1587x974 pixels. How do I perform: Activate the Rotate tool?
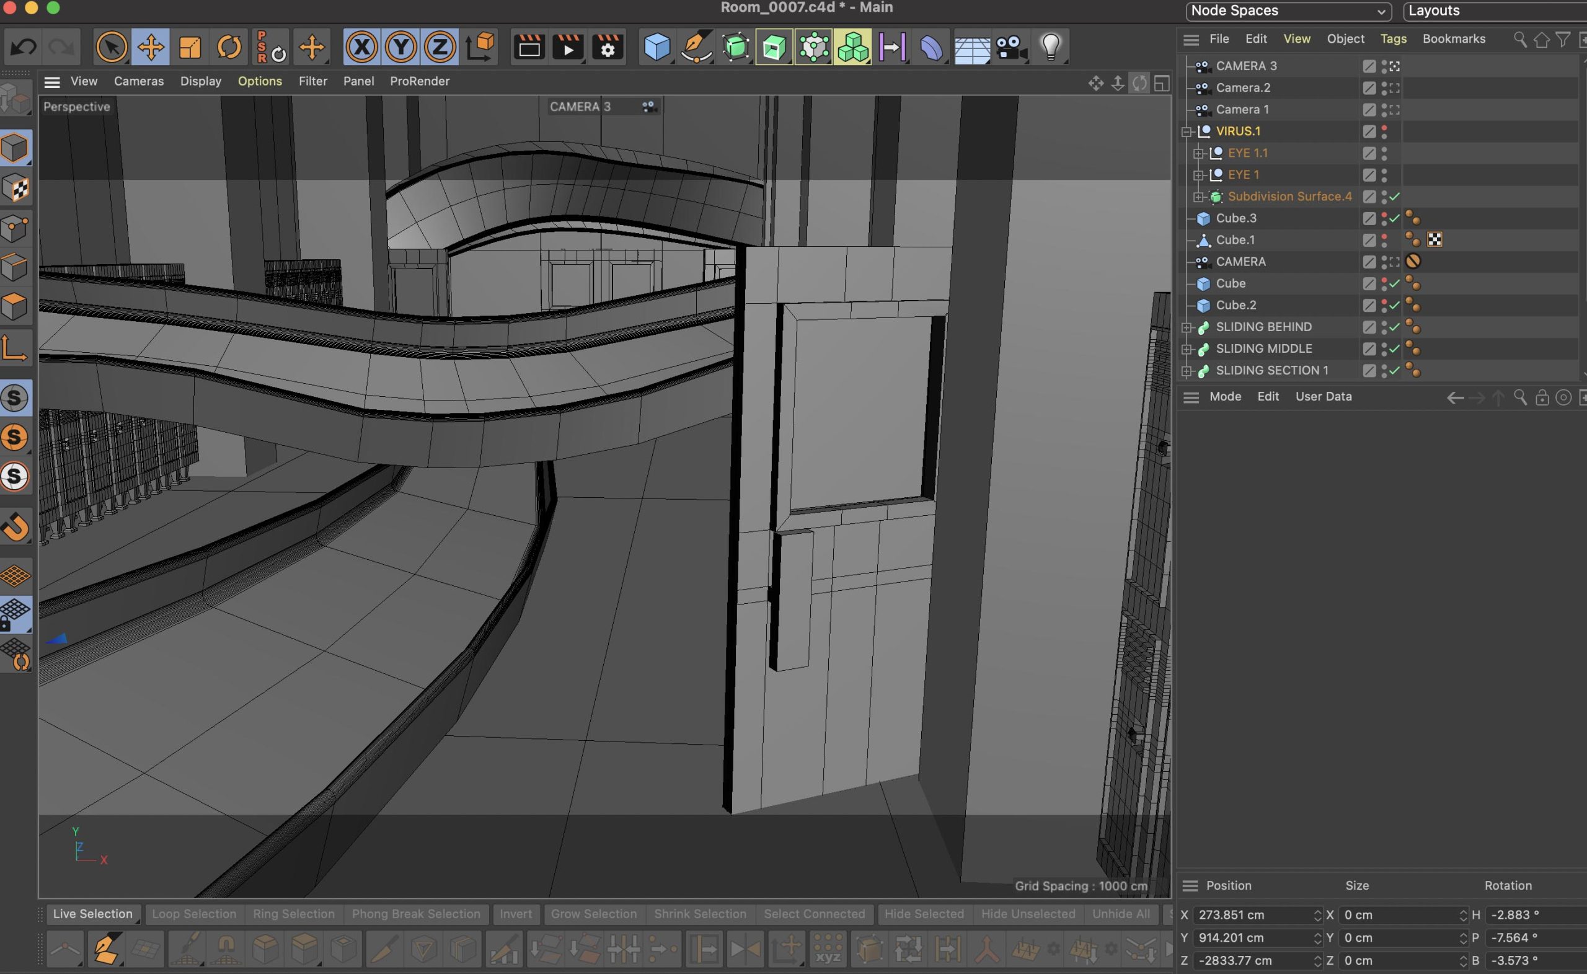(x=229, y=47)
